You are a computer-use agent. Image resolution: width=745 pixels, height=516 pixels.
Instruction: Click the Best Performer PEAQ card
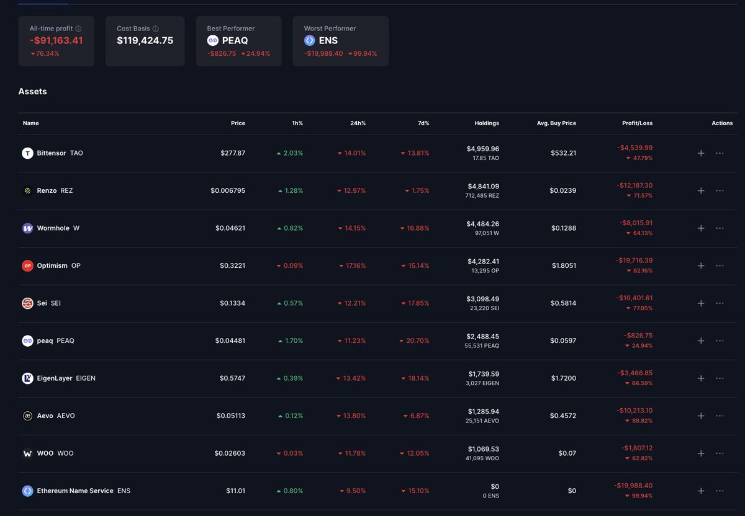click(239, 41)
